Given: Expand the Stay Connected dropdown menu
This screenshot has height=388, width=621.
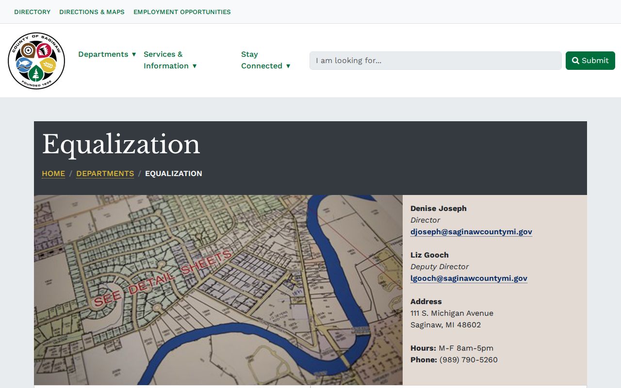Looking at the screenshot, I should tap(266, 60).
